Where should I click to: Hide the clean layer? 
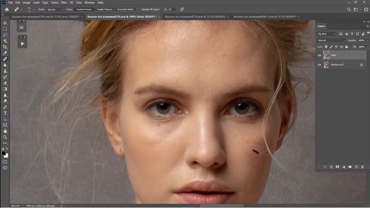click(320, 55)
